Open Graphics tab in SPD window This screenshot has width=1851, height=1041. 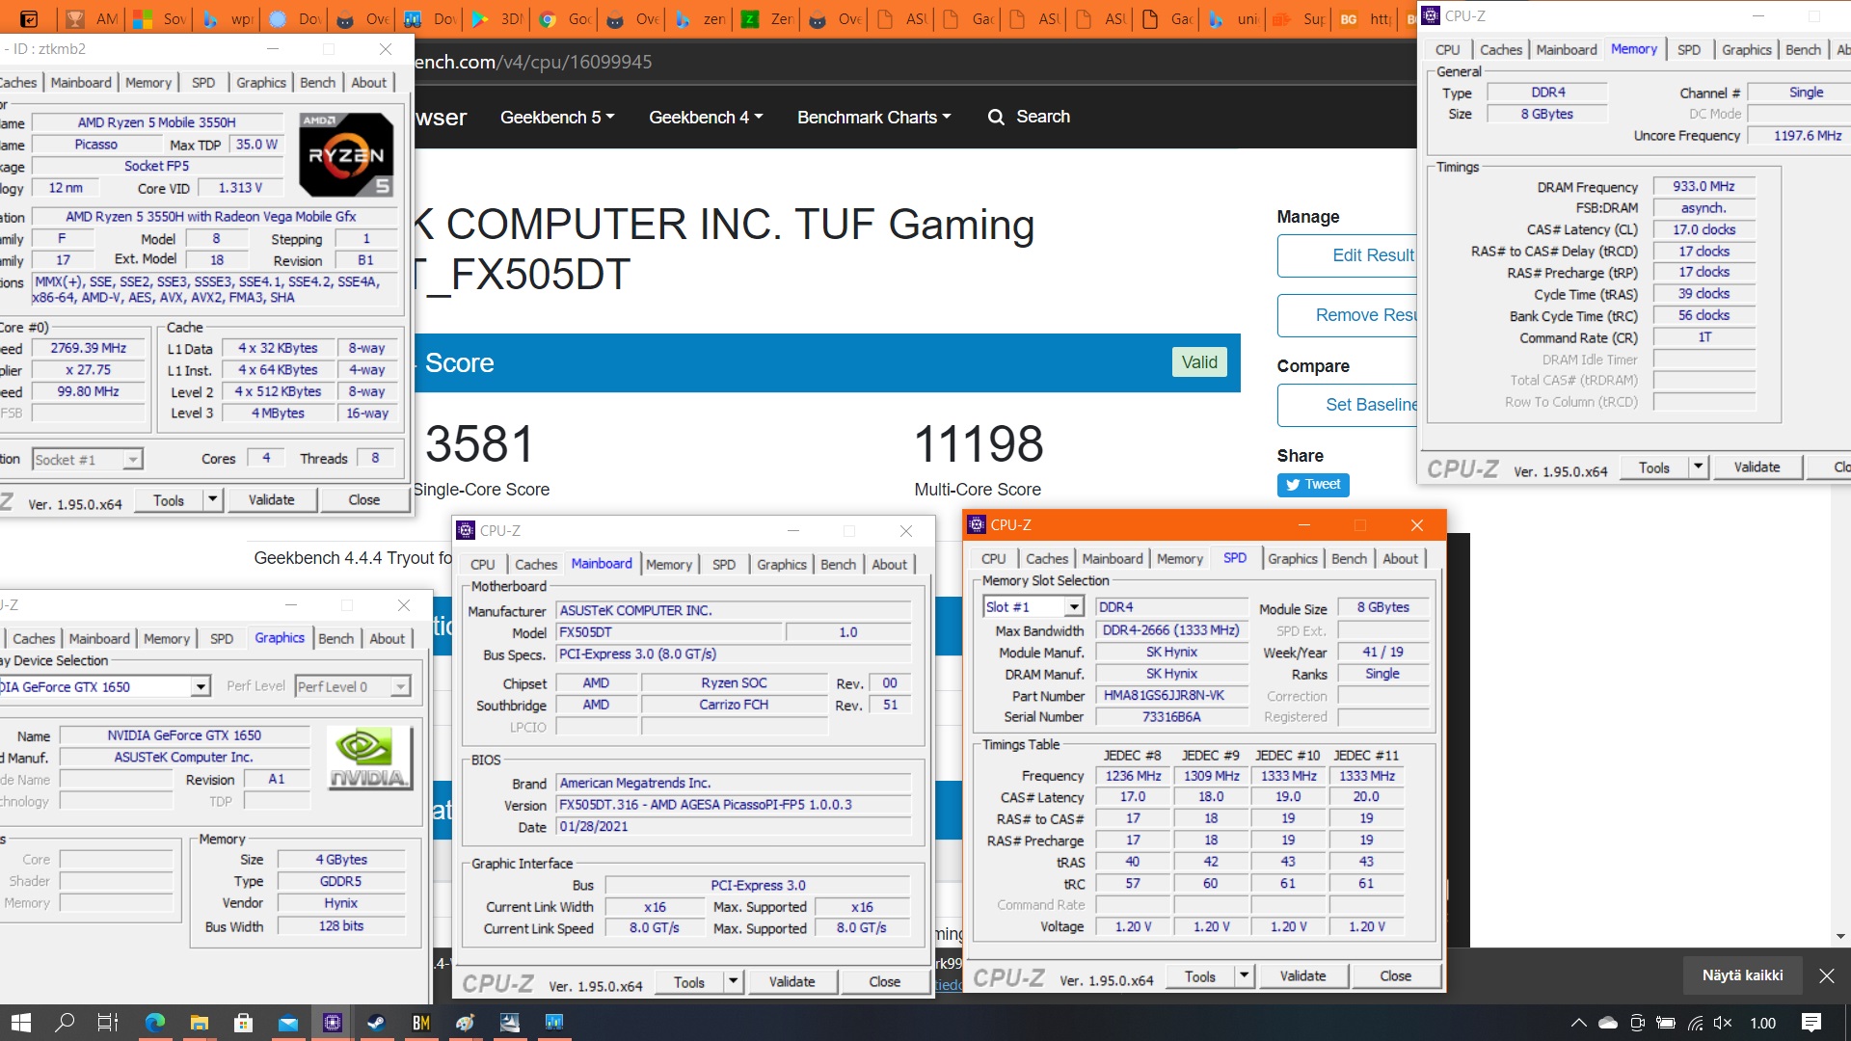pos(1292,559)
